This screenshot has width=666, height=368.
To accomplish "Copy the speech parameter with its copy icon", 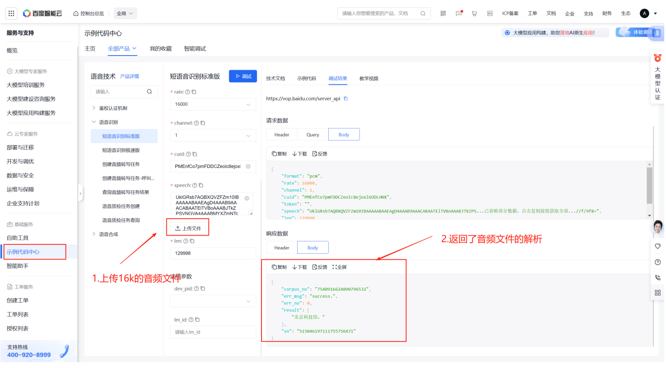I will pos(201,185).
